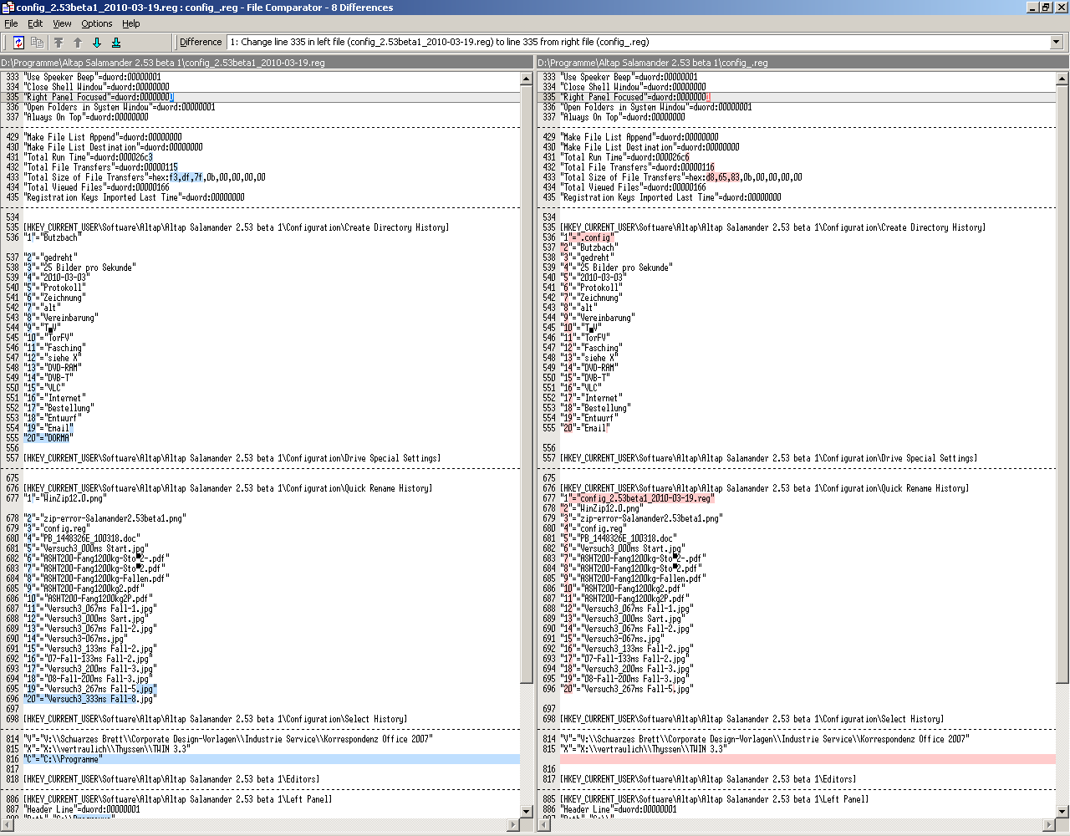Jump to first difference using toolbar arrow
1070x836 pixels.
pos(59,42)
